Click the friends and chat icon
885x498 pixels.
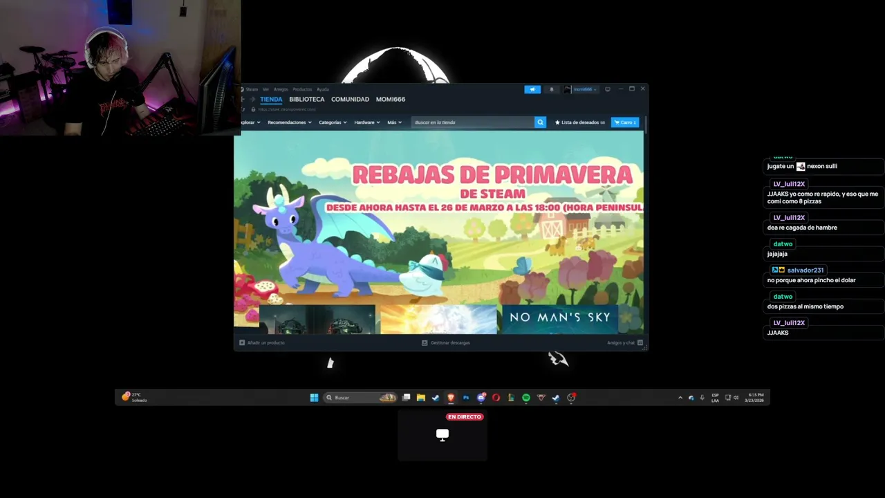[x=640, y=342]
